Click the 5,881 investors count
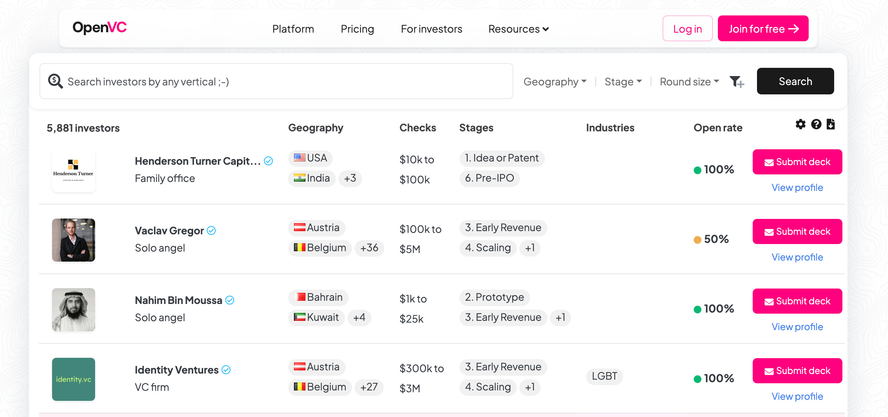888x417 pixels. 83,128
